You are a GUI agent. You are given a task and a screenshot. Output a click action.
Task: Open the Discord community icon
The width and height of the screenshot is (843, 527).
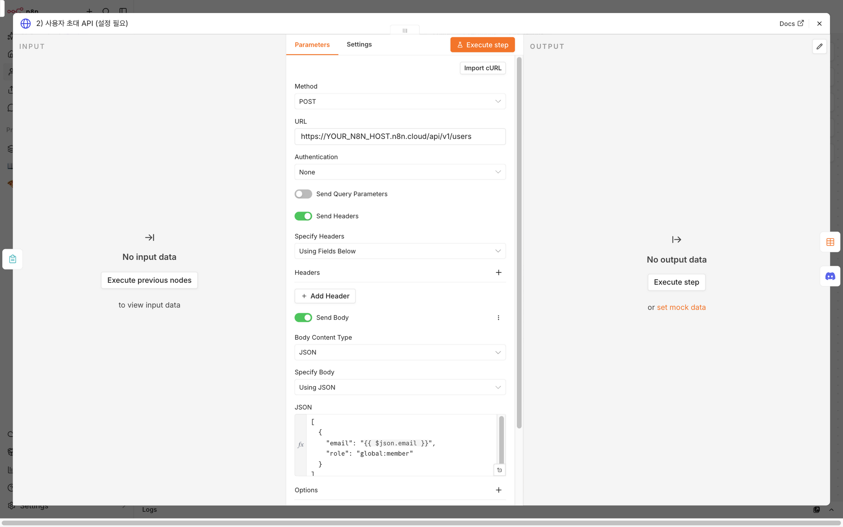pos(830,276)
